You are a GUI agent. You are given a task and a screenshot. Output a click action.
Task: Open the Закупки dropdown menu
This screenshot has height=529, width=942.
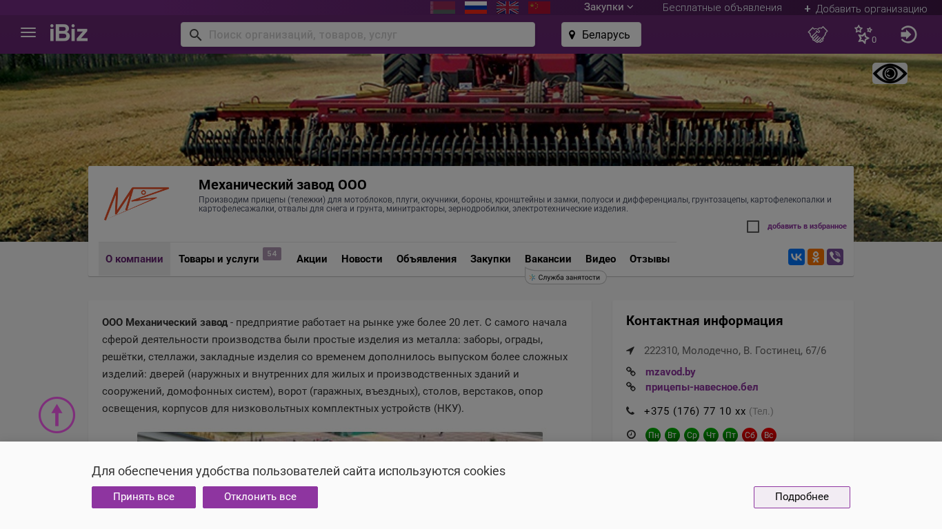coord(608,7)
